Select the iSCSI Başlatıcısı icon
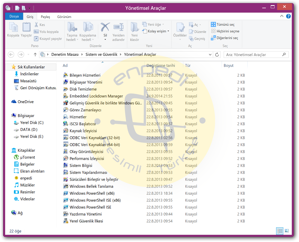 pyautogui.click(x=66, y=124)
